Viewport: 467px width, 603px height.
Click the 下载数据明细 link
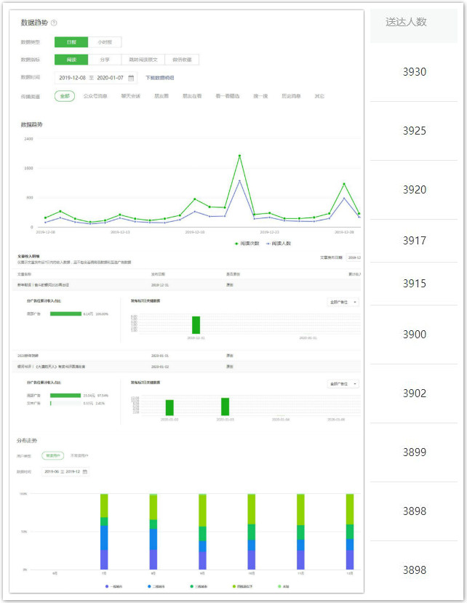(159, 78)
